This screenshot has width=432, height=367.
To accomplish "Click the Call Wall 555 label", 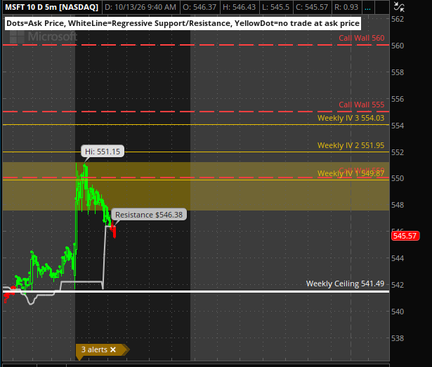I will [362, 105].
